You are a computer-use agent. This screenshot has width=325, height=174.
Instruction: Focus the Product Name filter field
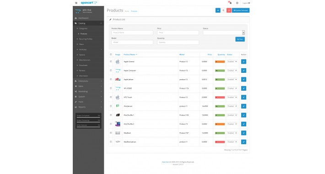pyautogui.click(x=132, y=33)
